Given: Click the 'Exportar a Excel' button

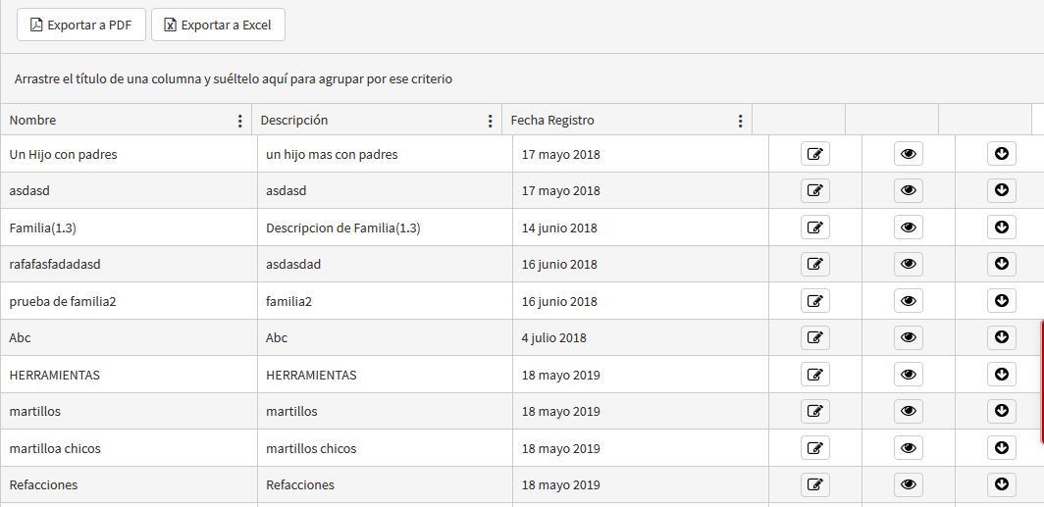Looking at the screenshot, I should click(218, 25).
